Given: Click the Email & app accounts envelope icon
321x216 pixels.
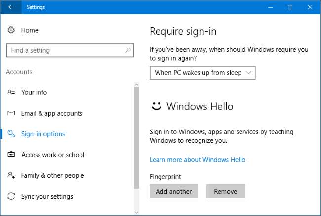Looking at the screenshot, I should [x=11, y=113].
